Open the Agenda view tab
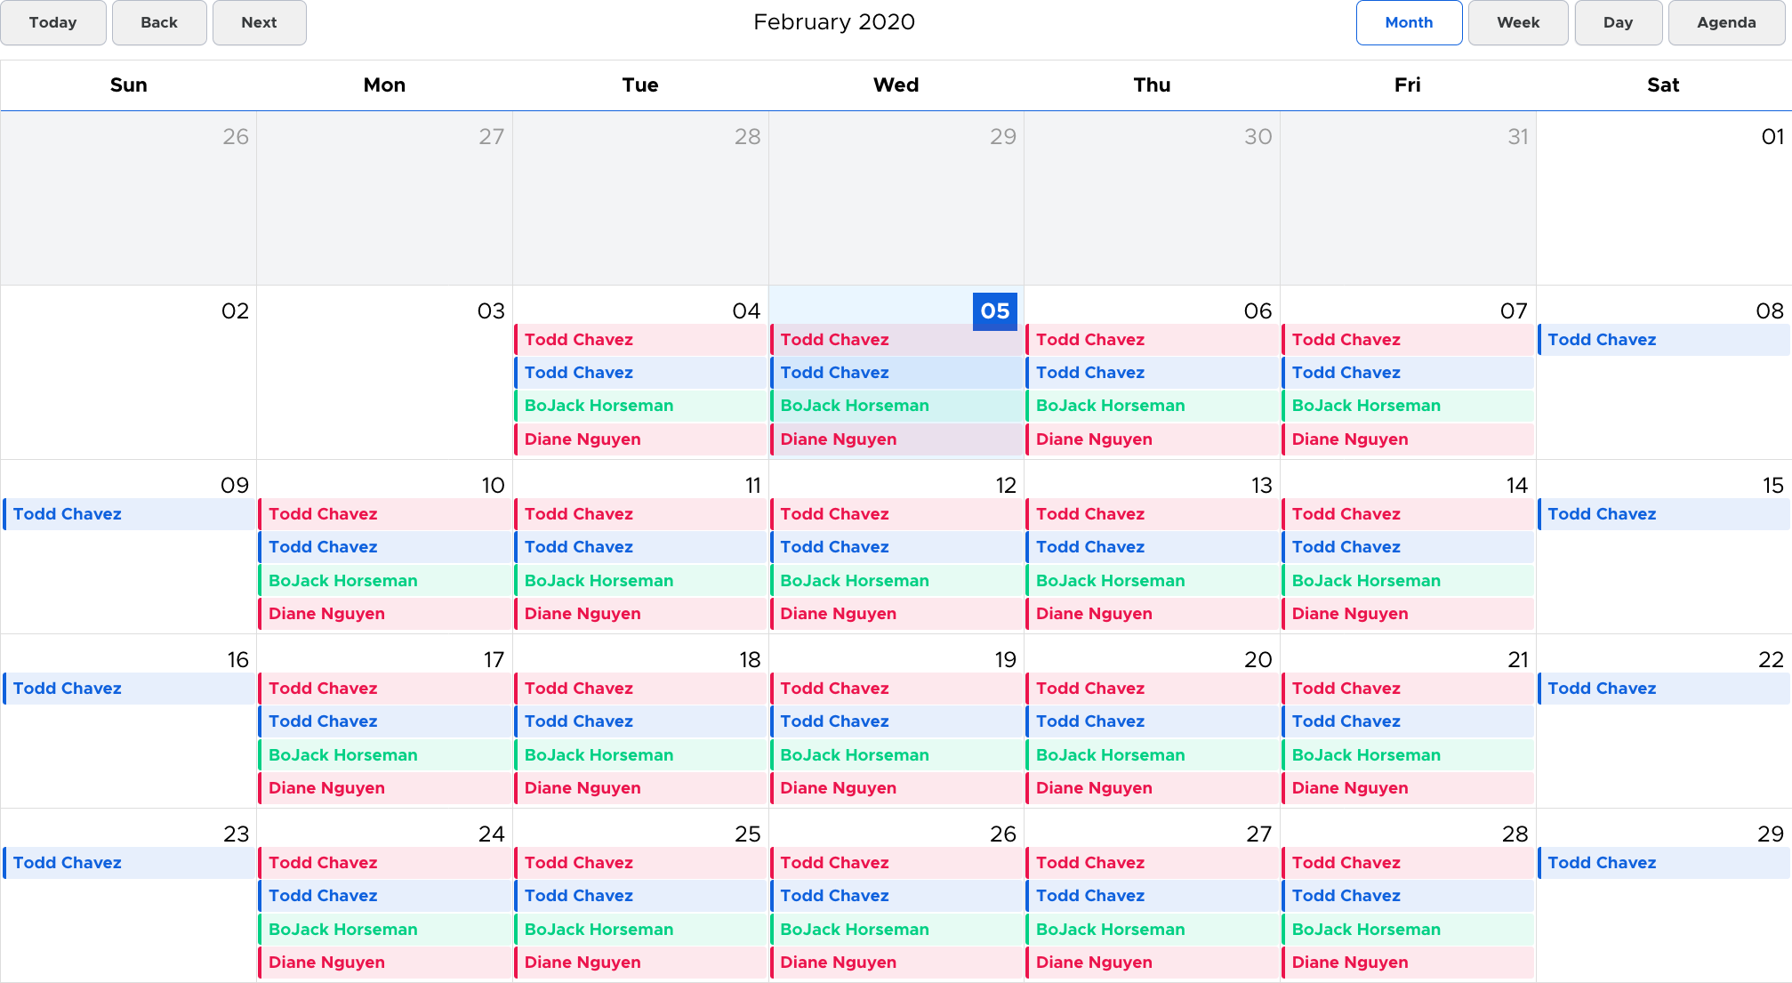The image size is (1792, 983). tap(1725, 22)
